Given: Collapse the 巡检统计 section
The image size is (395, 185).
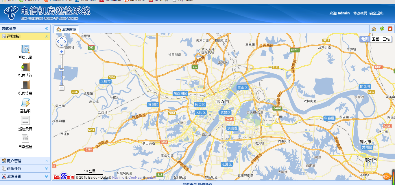Looking at the screenshot, I should [46, 36].
